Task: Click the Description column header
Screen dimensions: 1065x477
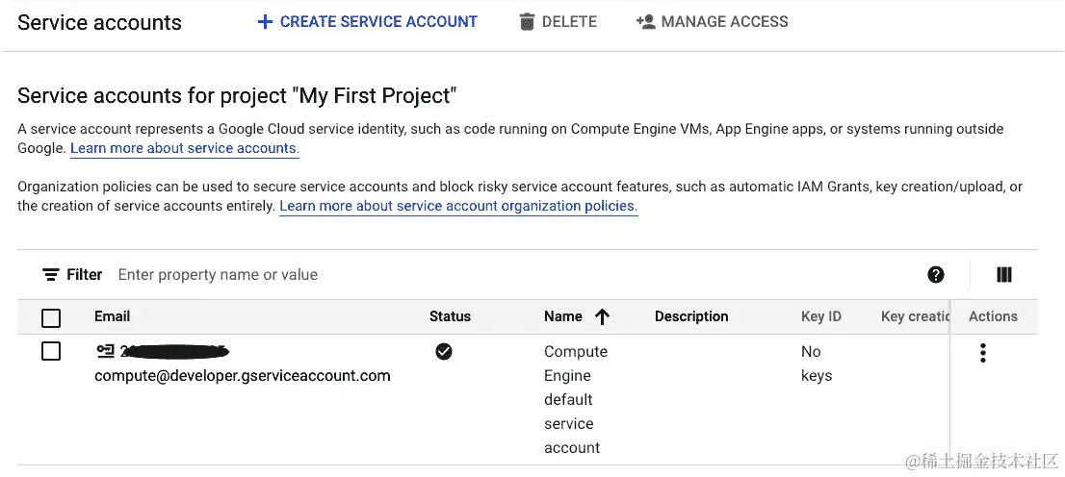Action: tap(691, 316)
